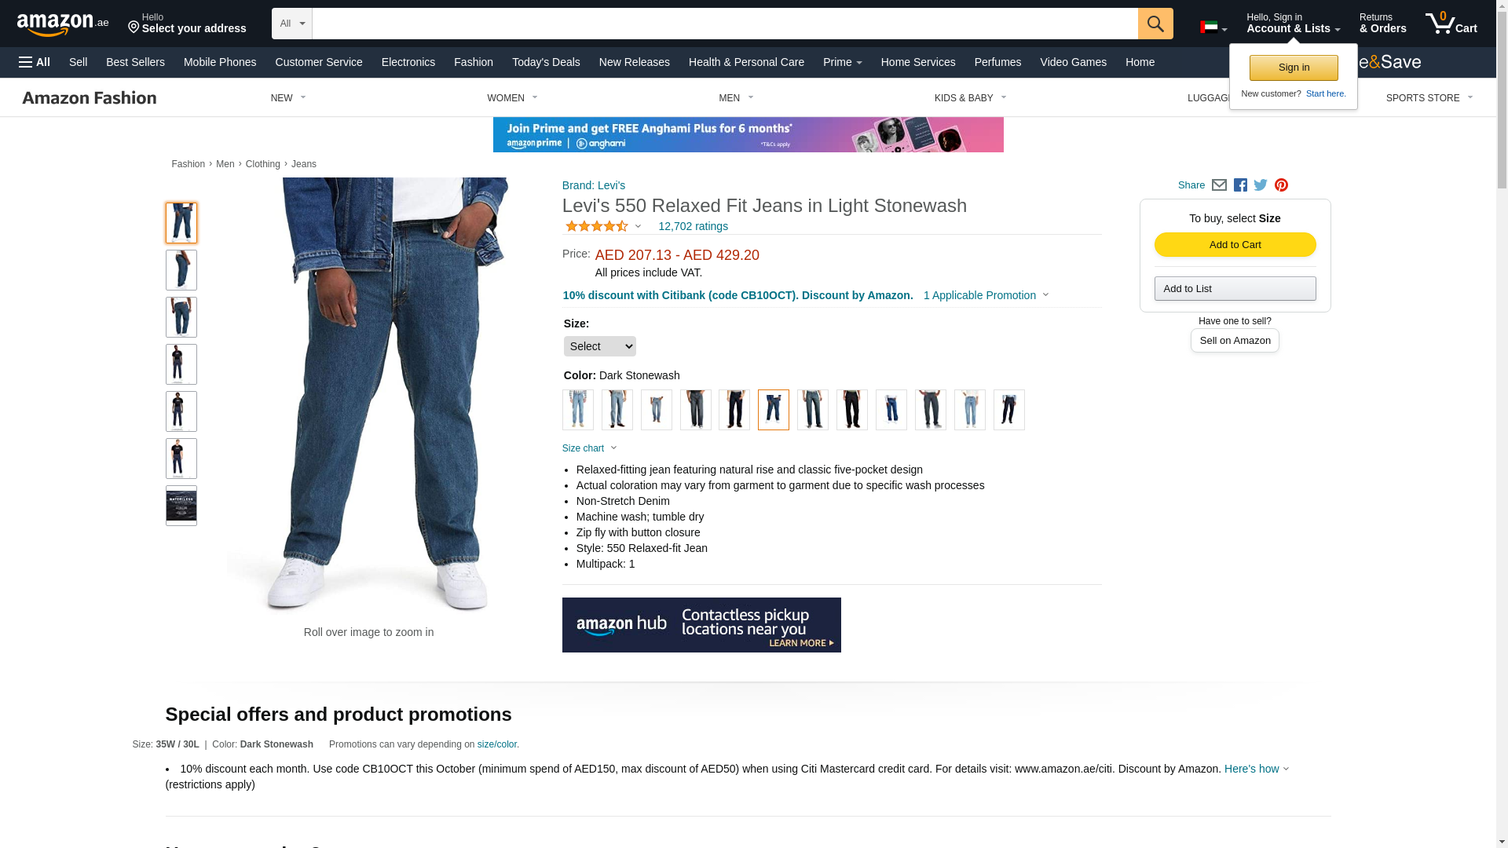Click the Add to Cart button
This screenshot has width=1508, height=848.
(x=1235, y=245)
